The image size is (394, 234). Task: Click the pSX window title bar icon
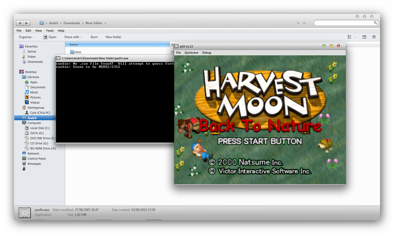[x=176, y=46]
